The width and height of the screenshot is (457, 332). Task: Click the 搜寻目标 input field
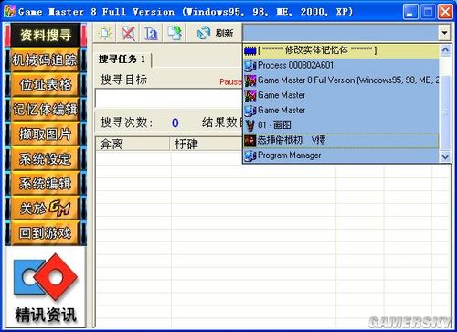[169, 99]
